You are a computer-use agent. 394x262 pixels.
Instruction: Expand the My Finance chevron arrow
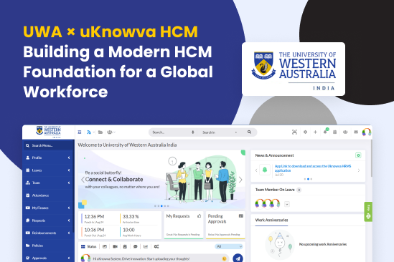[x=69, y=208]
